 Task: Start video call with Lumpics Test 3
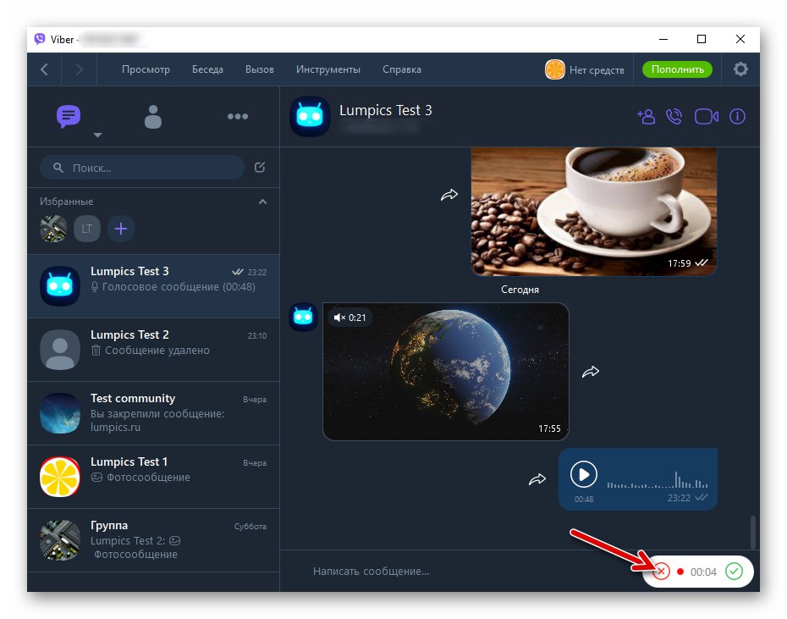[x=707, y=117]
